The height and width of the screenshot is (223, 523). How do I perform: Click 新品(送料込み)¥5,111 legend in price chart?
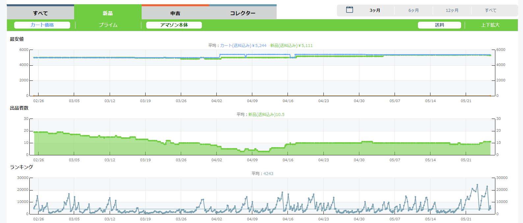point(291,46)
